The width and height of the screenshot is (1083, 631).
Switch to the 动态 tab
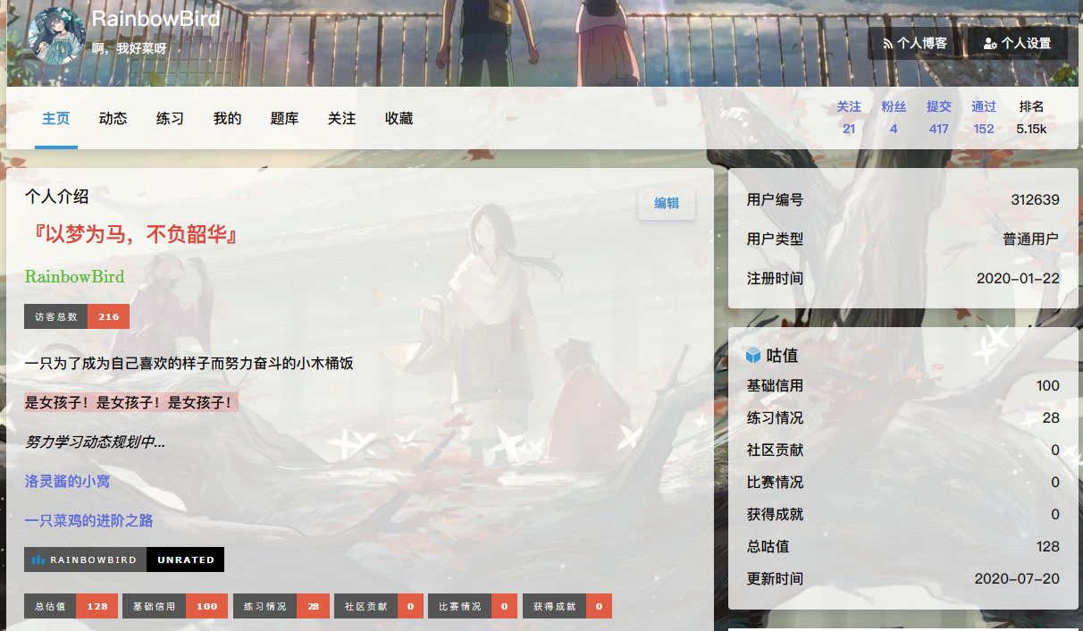coord(113,118)
